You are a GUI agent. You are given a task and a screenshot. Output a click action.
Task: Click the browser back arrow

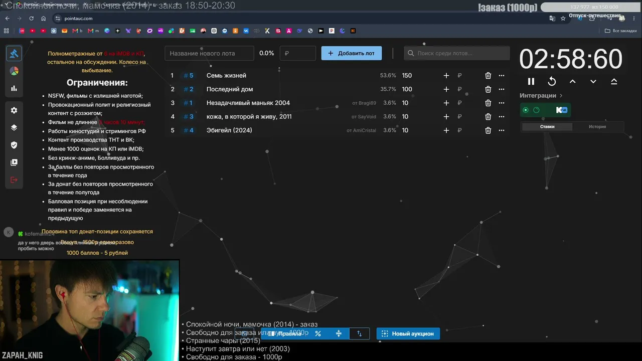coord(7,18)
